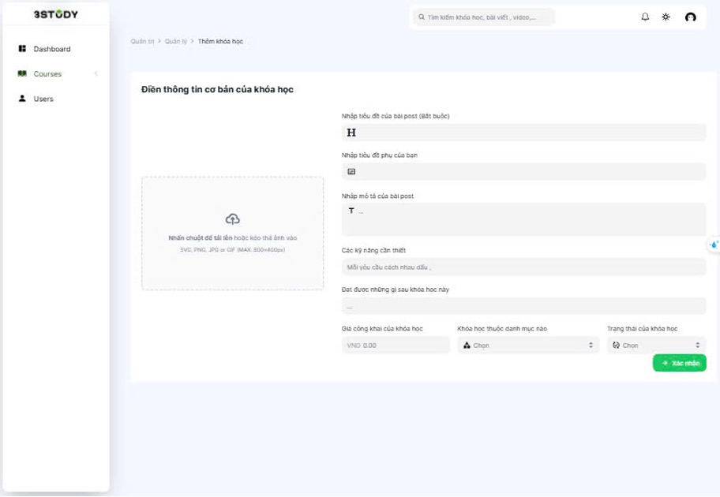720x497 pixels.
Task: Click the Dashboard grid icon in sidebar
Action: (x=22, y=48)
